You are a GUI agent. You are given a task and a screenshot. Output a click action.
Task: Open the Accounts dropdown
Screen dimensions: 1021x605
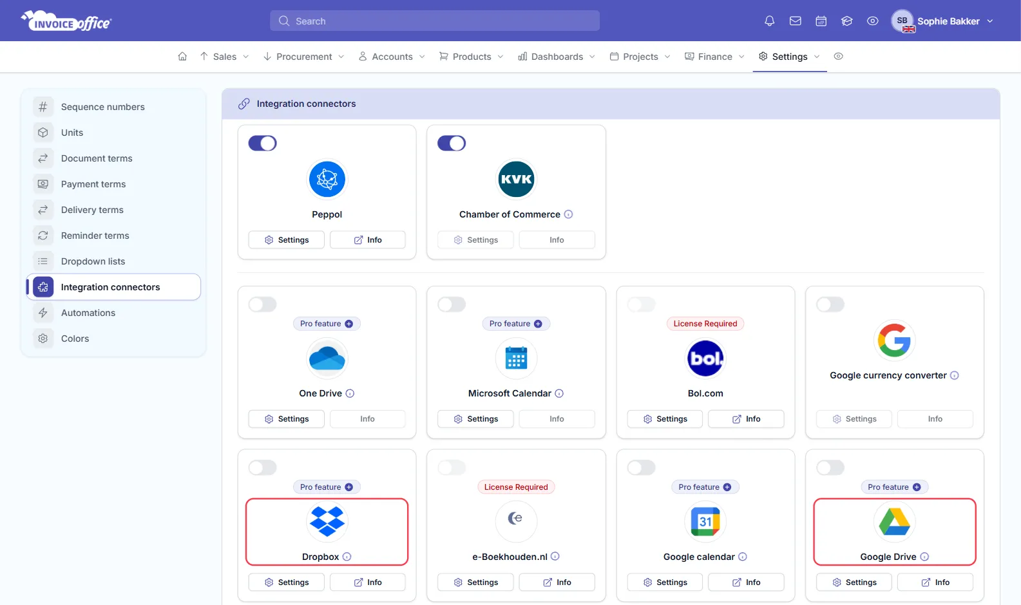(x=392, y=57)
